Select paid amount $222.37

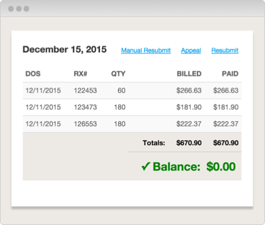coord(226,124)
